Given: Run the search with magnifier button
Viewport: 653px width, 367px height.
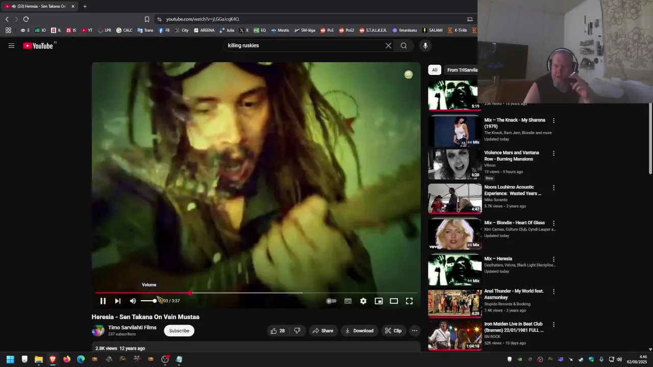Looking at the screenshot, I should [x=404, y=45].
